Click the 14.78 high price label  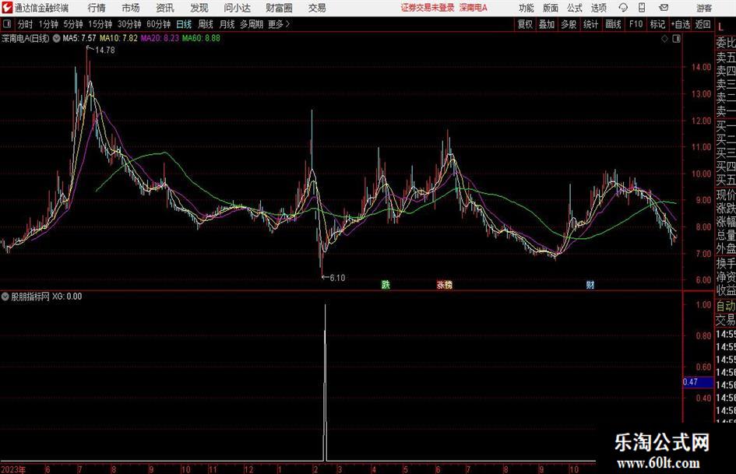click(x=104, y=51)
